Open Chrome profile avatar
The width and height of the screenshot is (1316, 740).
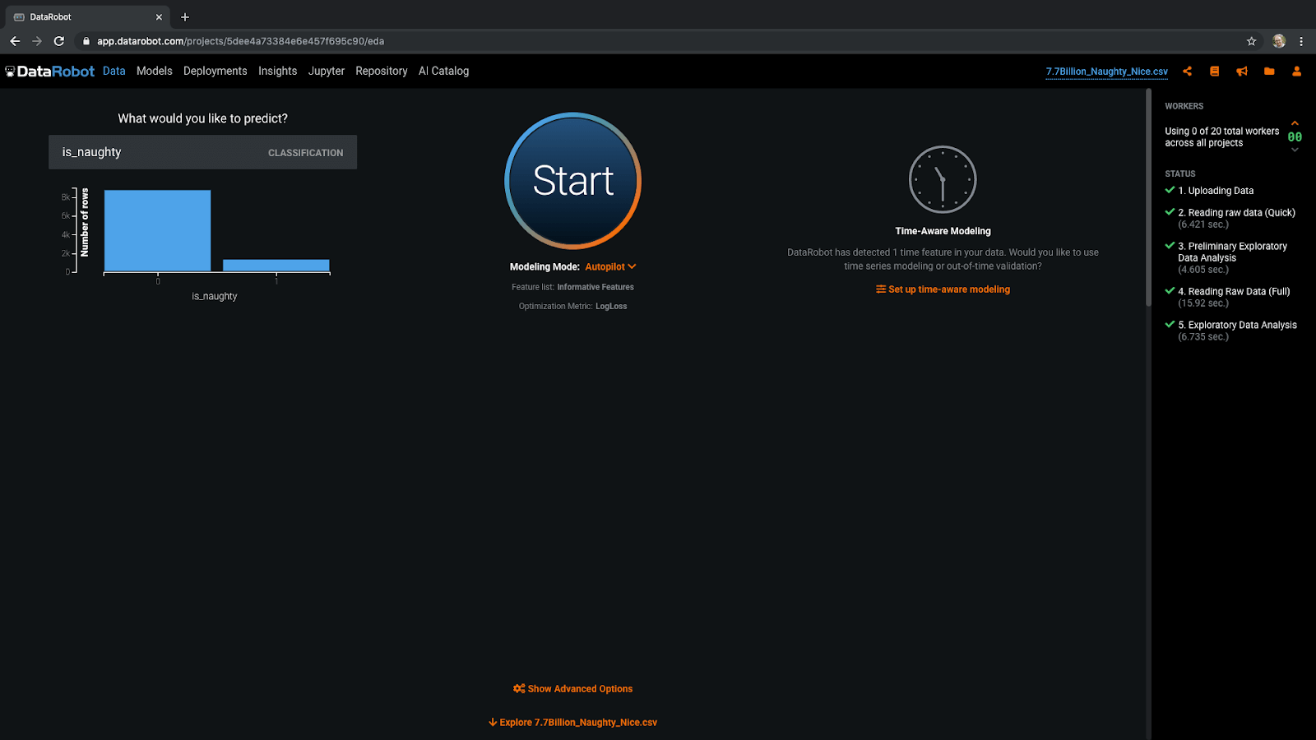(x=1279, y=41)
